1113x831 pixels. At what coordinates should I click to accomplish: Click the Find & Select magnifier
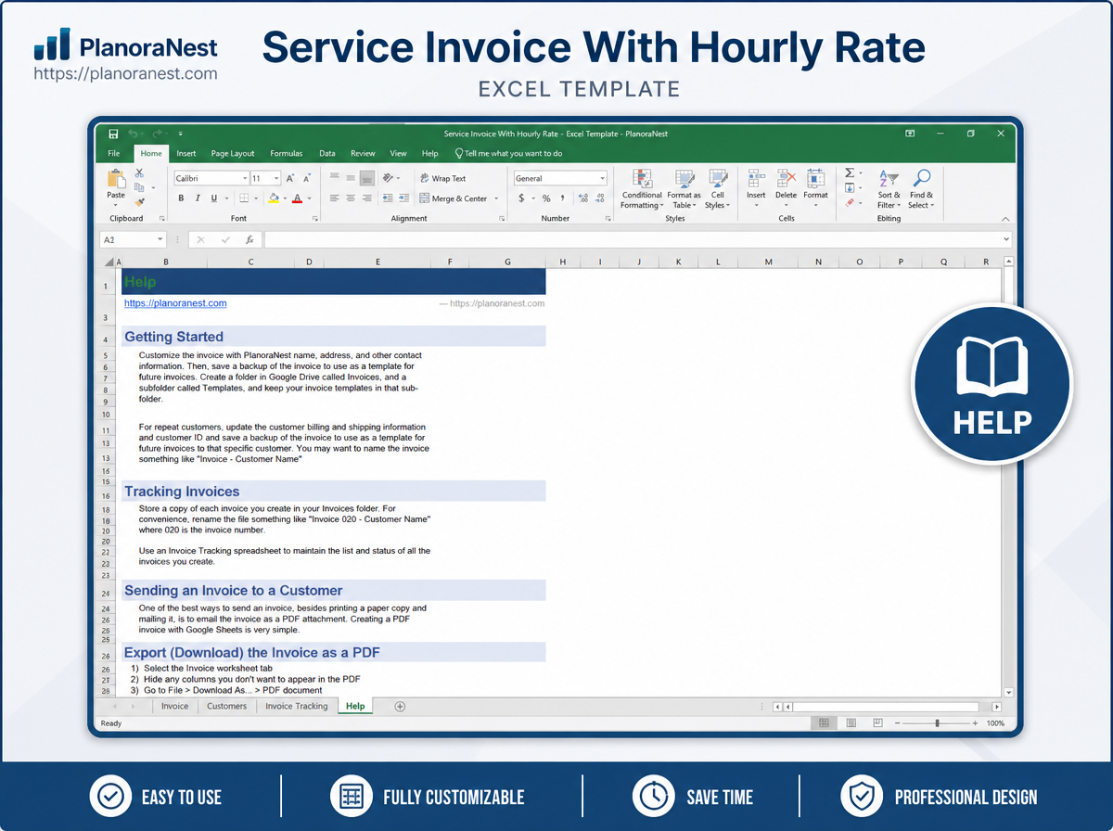[921, 189]
